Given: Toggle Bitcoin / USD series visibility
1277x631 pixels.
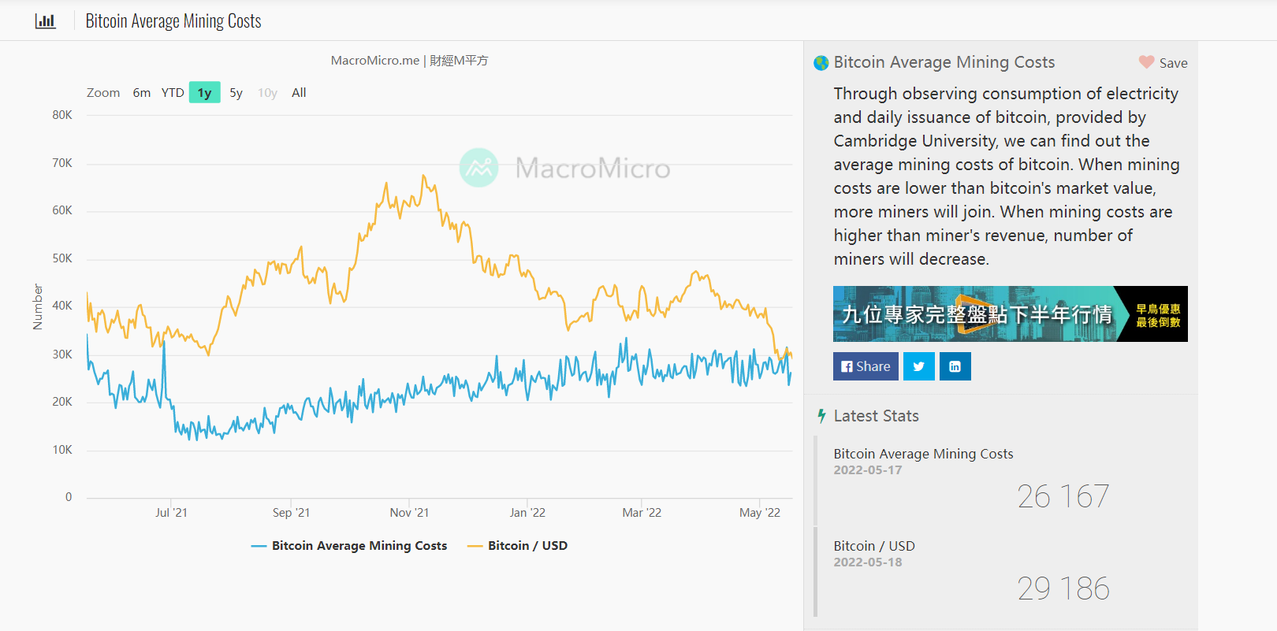Looking at the screenshot, I should click(x=527, y=546).
